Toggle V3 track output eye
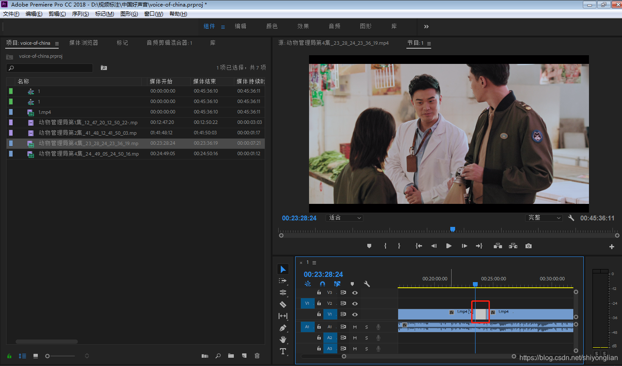 click(x=355, y=293)
